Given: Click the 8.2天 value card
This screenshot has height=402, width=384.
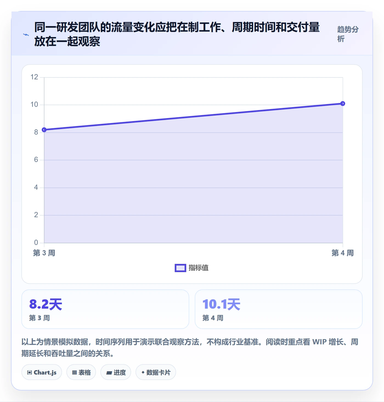Looking at the screenshot, I should point(105,309).
